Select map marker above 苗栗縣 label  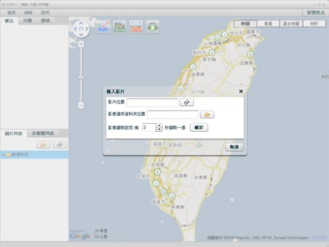pyautogui.click(x=193, y=66)
